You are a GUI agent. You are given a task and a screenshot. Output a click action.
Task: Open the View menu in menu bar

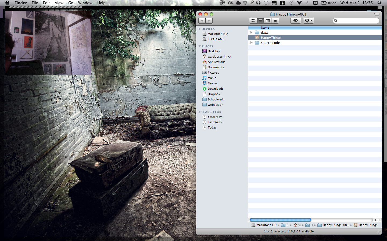coord(59,3)
